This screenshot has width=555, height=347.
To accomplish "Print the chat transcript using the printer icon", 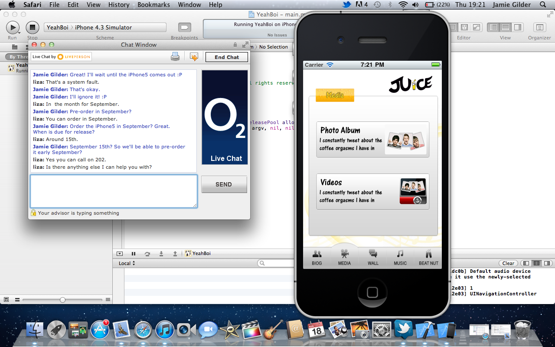I will tap(175, 56).
